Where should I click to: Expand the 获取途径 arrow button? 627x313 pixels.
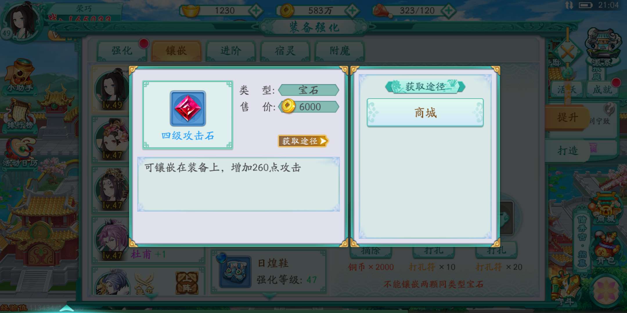tap(303, 141)
